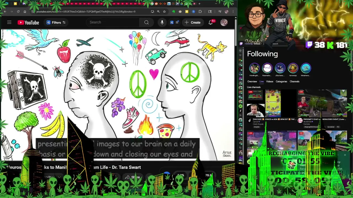Open the Filters button beside YouTube logo
Viewport: 353px width, 198px height.
coord(56,23)
